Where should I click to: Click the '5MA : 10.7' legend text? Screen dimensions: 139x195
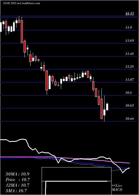click(16, 191)
